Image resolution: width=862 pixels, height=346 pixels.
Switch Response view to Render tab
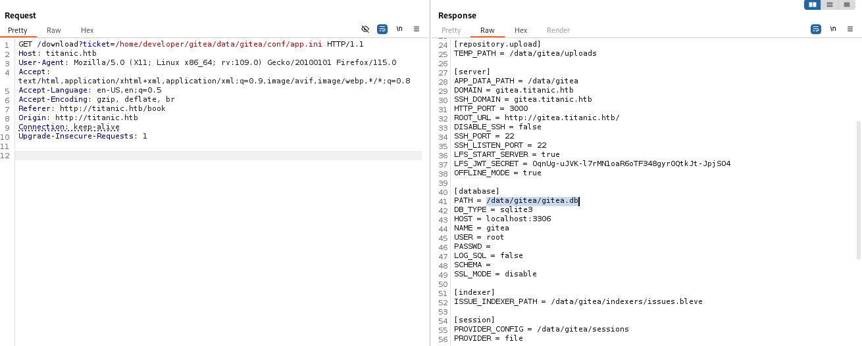(559, 30)
